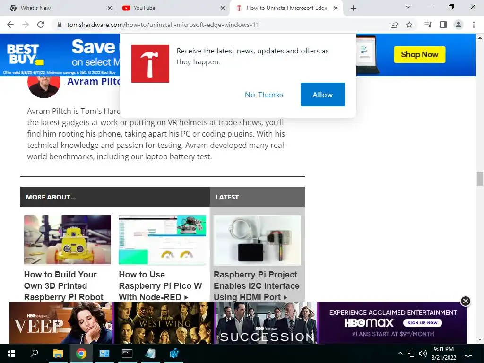Click the author's profile photo

tap(44, 86)
